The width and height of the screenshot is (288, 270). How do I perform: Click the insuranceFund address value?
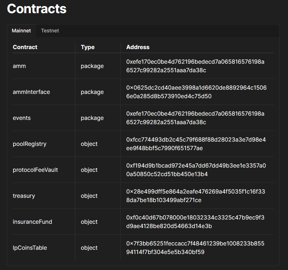coord(195,222)
